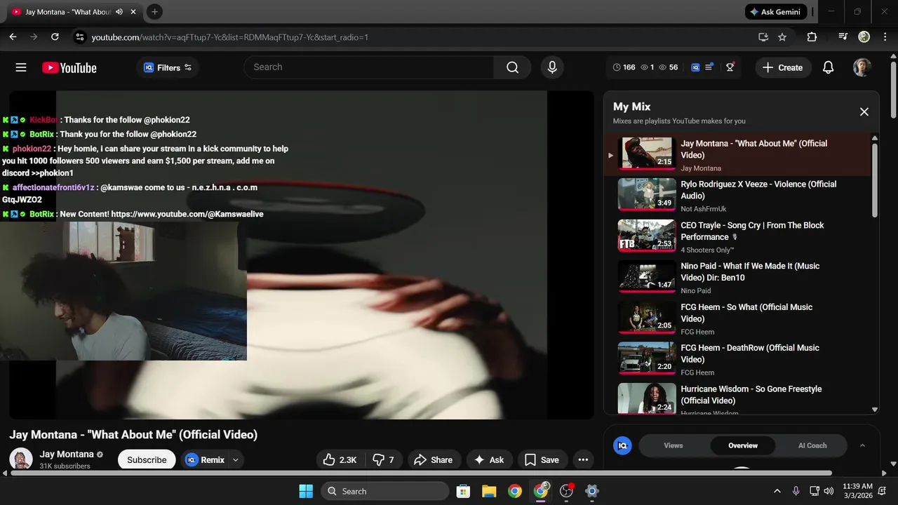Open Jay Montana channel avatar

[21, 459]
